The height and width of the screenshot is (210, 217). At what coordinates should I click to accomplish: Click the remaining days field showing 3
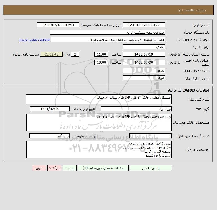pyautogui.click(x=75, y=54)
